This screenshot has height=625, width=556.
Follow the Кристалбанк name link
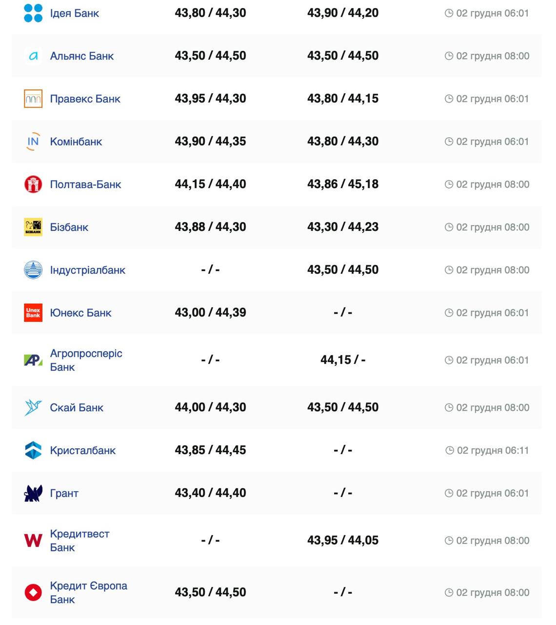point(82,451)
